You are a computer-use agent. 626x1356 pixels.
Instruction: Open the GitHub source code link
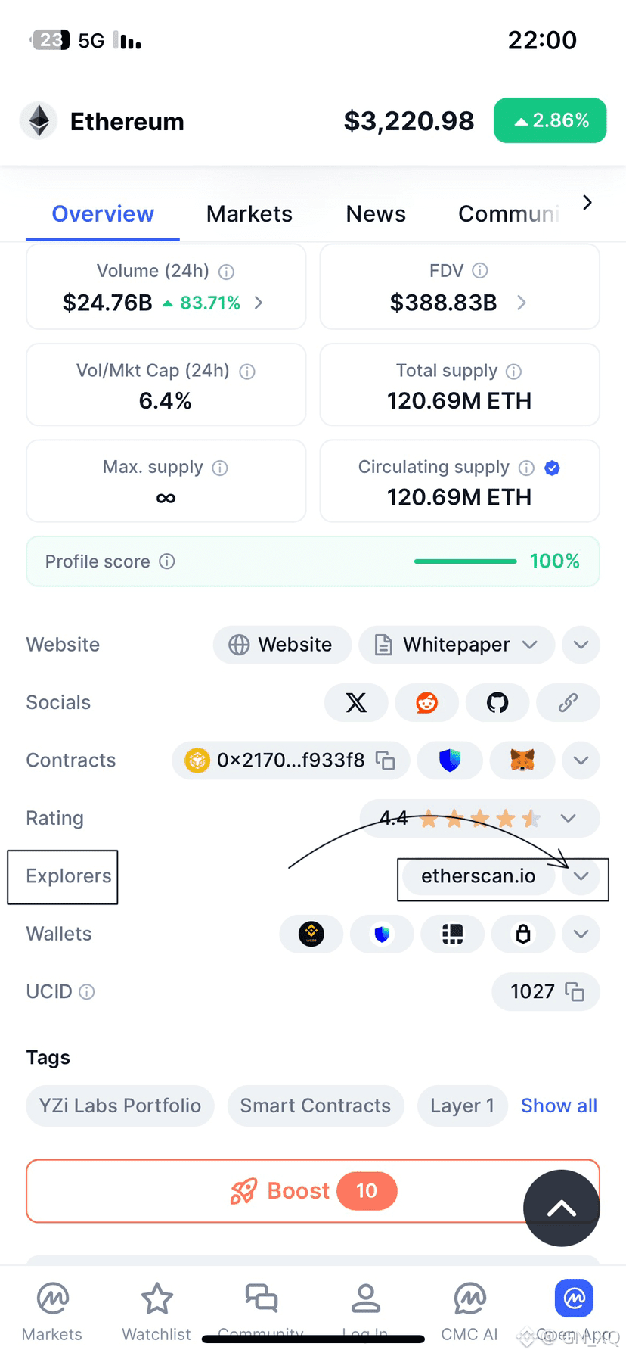tap(497, 703)
